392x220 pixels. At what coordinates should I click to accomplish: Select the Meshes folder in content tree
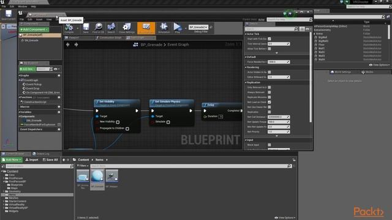point(13,198)
